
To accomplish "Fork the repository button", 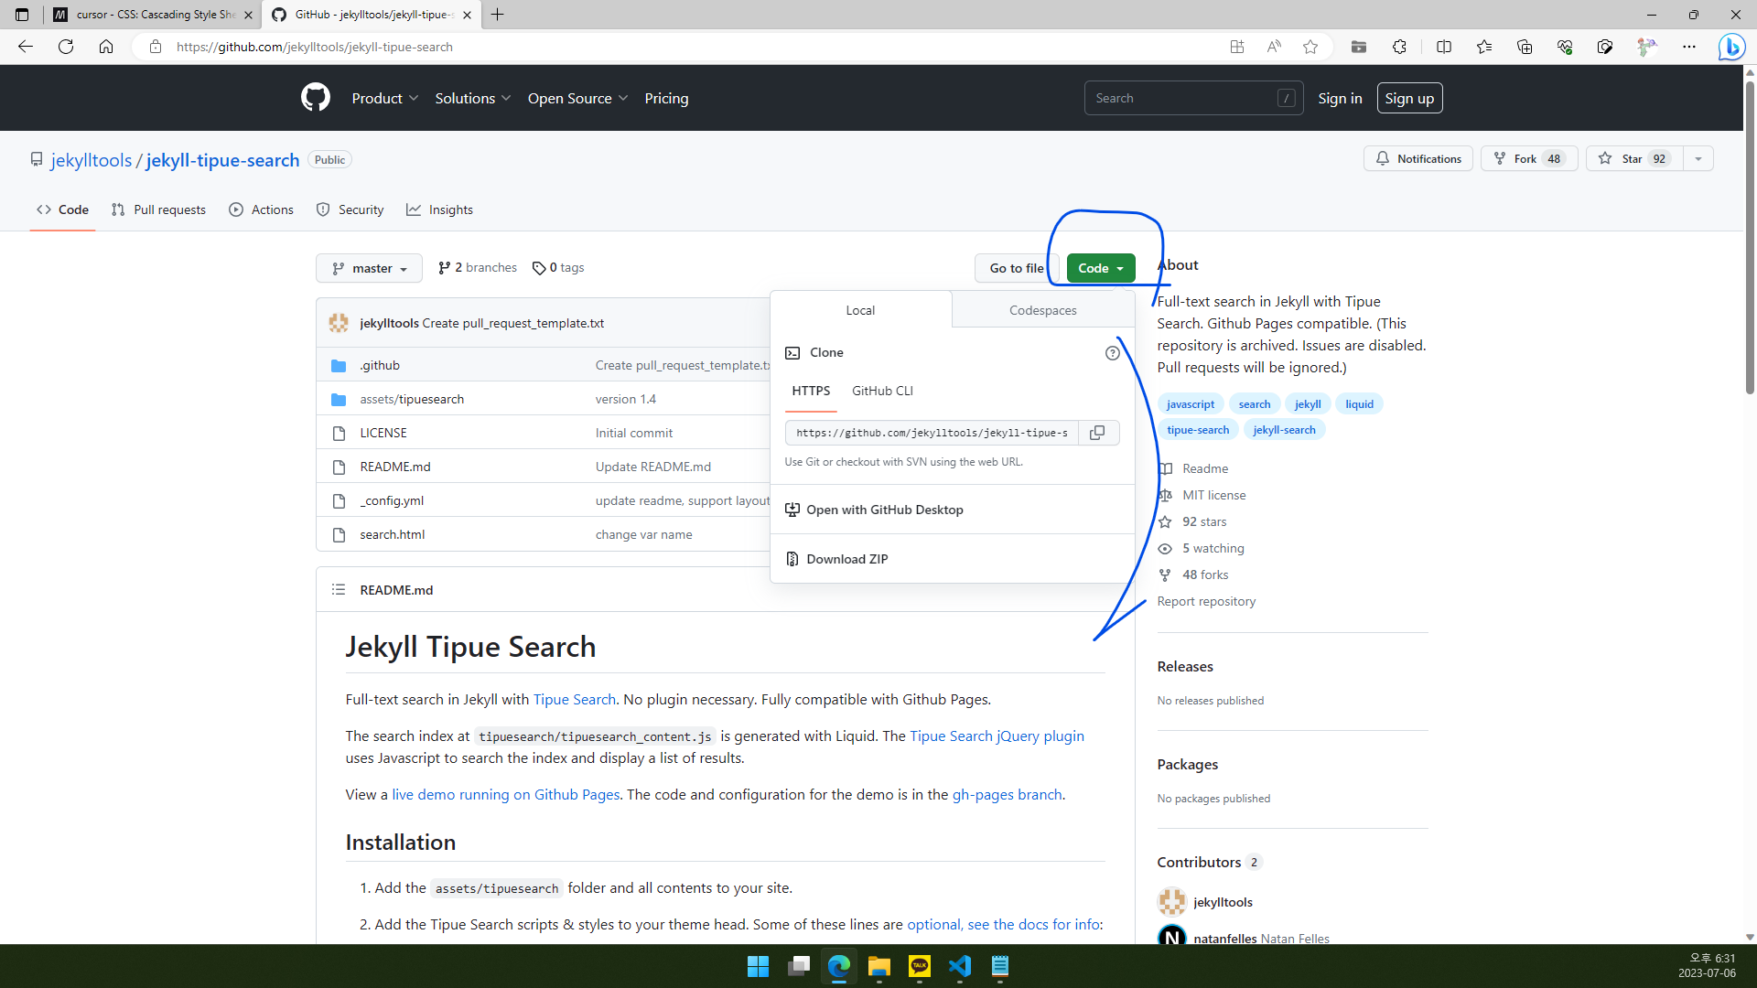I will click(x=1529, y=158).
